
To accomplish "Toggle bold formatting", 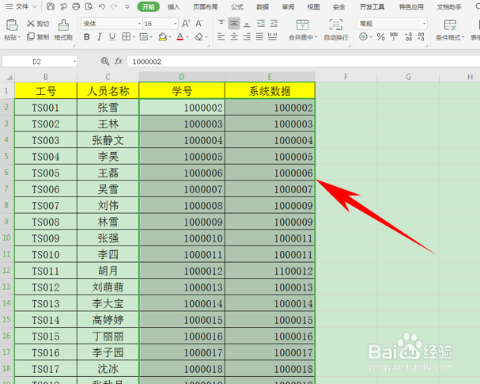I will [x=87, y=37].
